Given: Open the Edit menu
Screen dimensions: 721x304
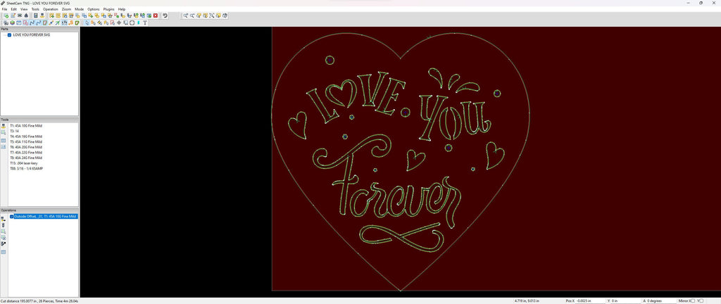Looking at the screenshot, I should coord(14,9).
